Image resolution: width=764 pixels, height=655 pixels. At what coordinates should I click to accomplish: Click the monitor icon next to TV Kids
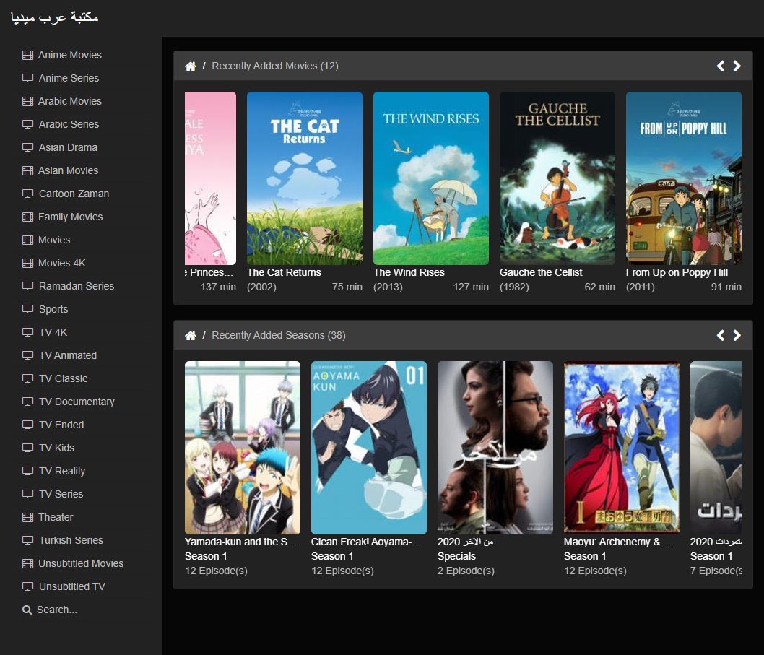click(27, 448)
